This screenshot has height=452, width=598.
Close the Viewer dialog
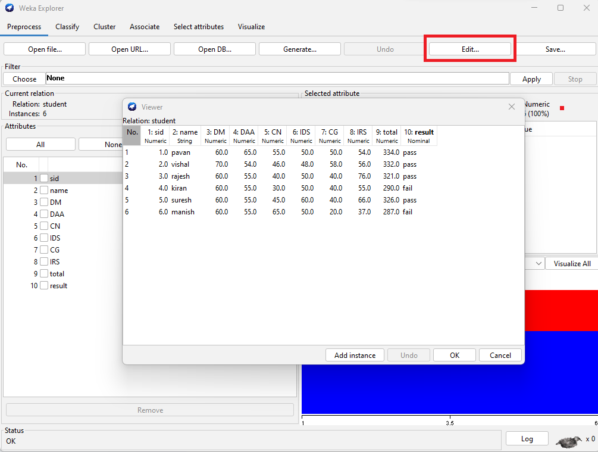tap(512, 107)
